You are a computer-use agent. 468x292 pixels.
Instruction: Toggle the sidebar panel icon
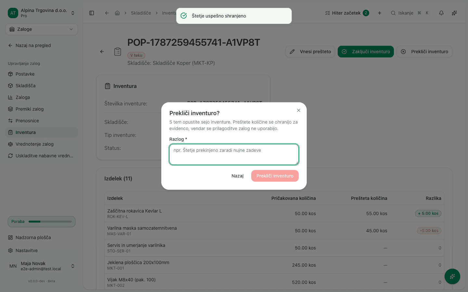click(92, 13)
